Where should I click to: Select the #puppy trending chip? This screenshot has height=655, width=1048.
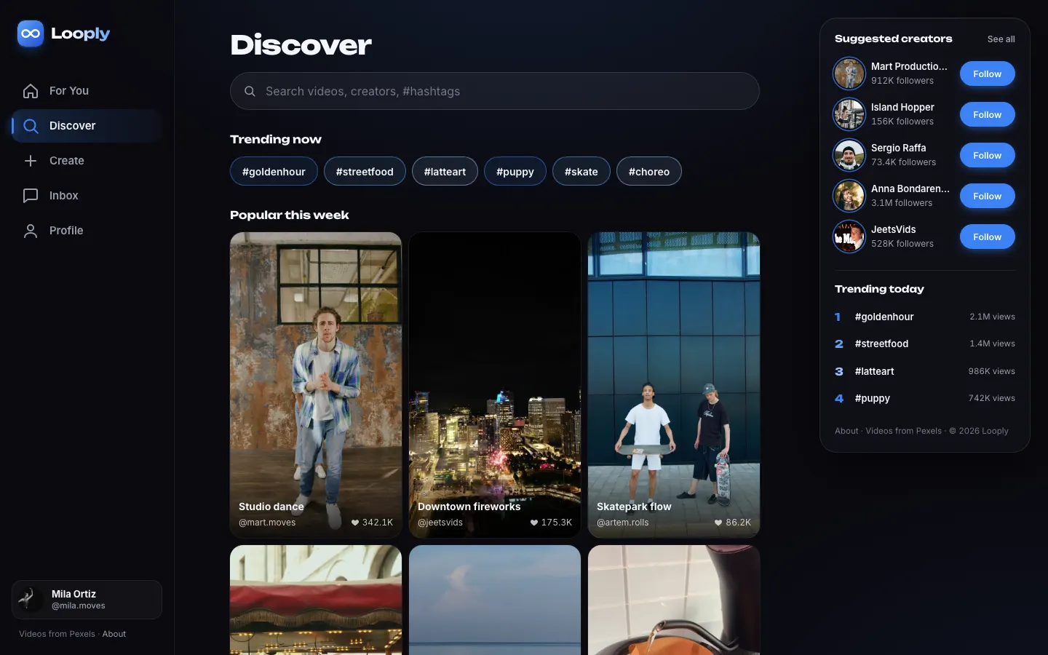[x=515, y=172]
